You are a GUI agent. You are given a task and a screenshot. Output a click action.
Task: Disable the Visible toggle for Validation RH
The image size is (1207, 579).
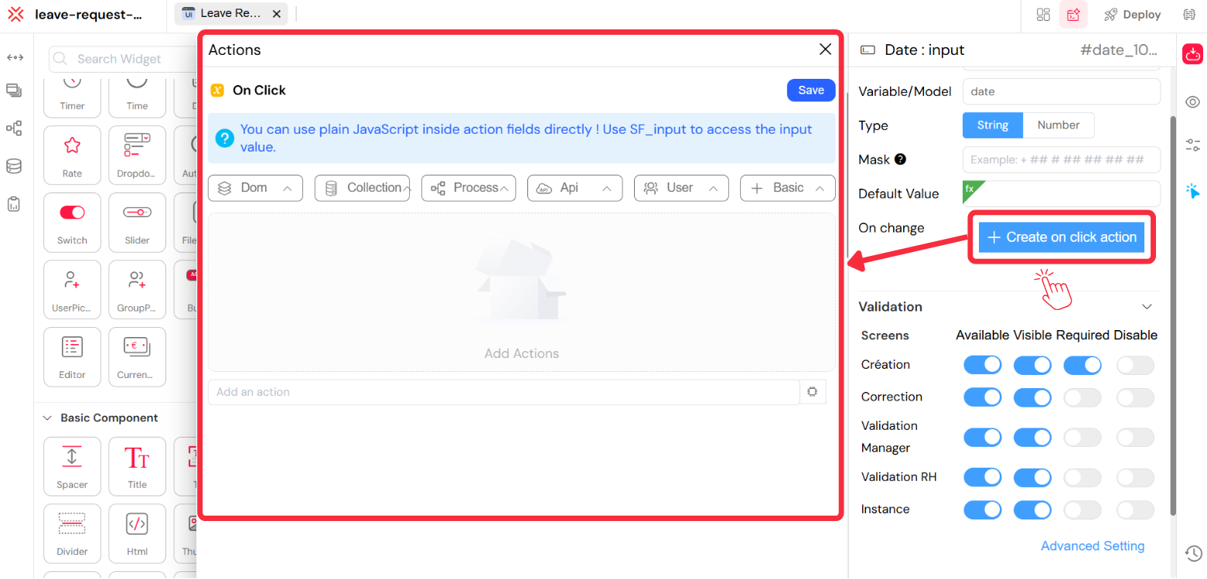pyautogui.click(x=1033, y=477)
